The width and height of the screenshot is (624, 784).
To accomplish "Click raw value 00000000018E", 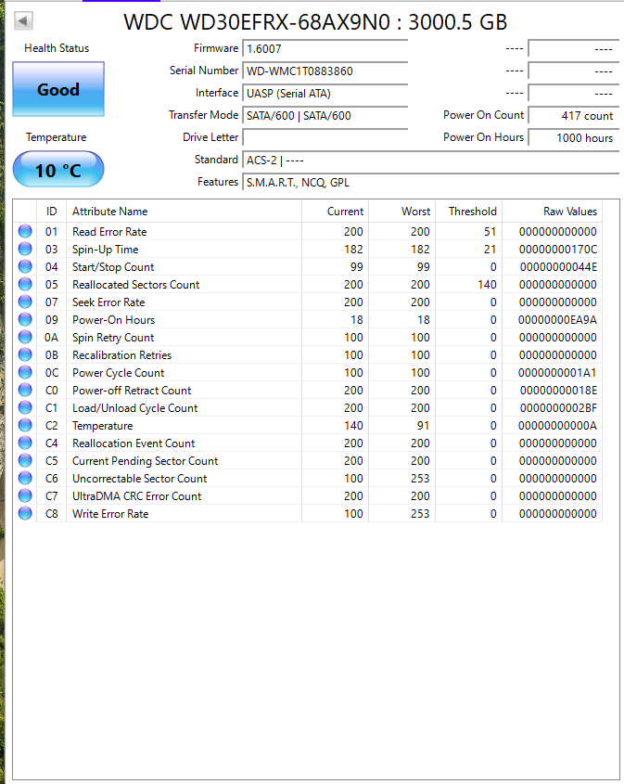I will (558, 390).
